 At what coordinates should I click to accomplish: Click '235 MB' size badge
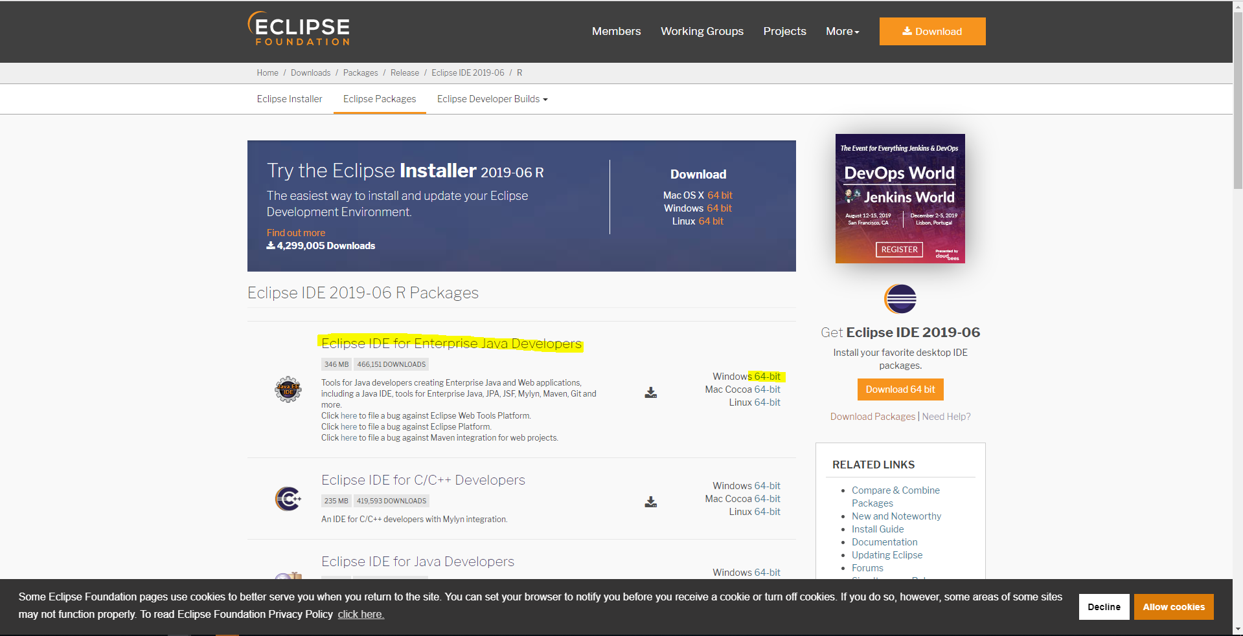[x=336, y=501]
